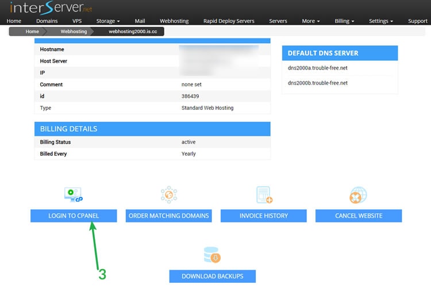This screenshot has width=431, height=288.
Task: Open the Storage dropdown menu
Action: click(108, 21)
